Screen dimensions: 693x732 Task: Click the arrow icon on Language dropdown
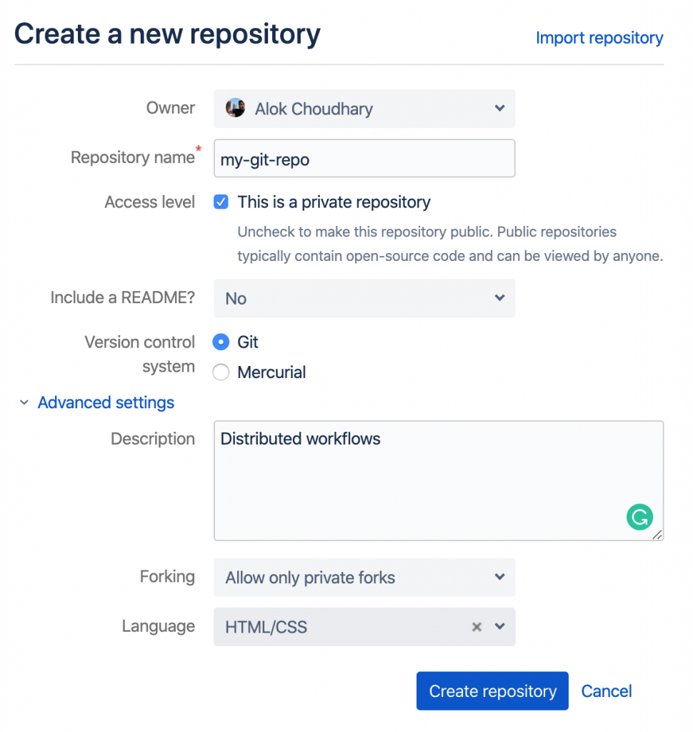(x=500, y=627)
